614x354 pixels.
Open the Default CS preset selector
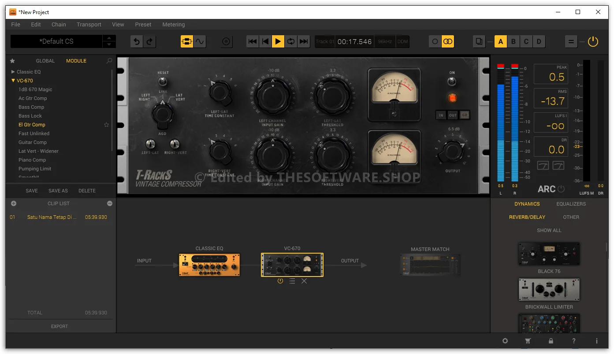point(56,41)
